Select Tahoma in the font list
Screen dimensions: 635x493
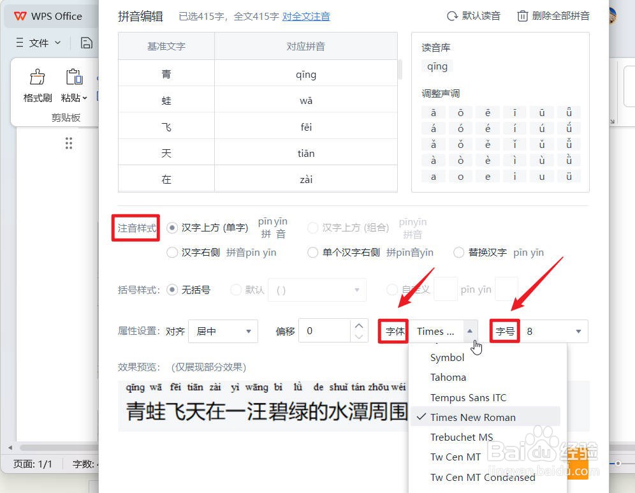click(x=448, y=377)
